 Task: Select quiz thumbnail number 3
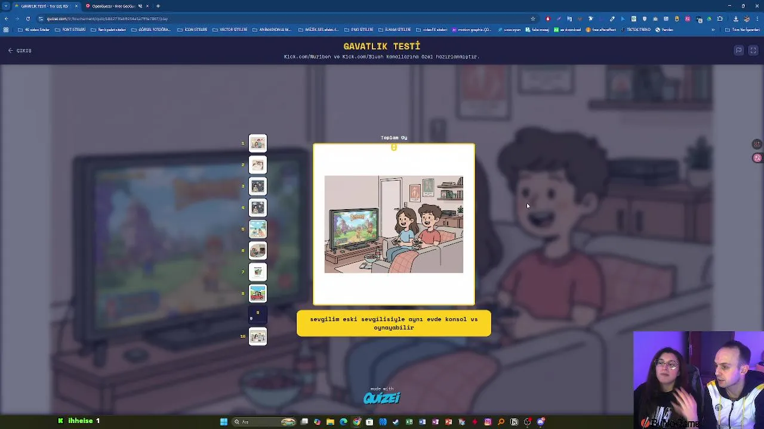point(258,186)
